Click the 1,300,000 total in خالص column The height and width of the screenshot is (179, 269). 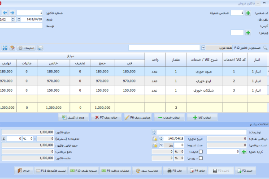(53, 107)
